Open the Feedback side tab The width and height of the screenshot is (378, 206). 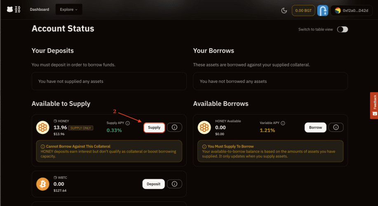tap(374, 105)
